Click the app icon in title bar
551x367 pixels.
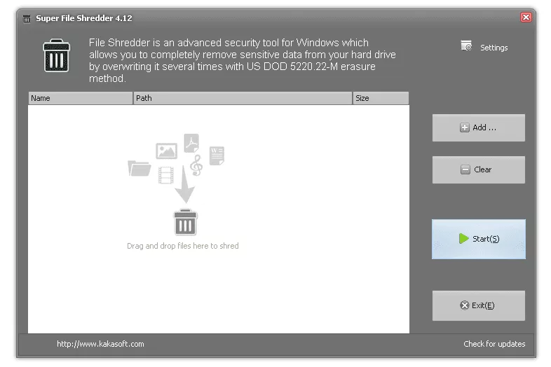[27, 18]
